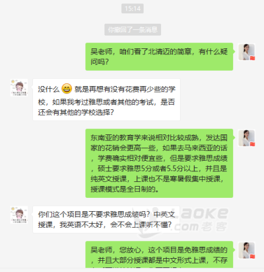
Task: Click the text 我英语不太好 in the white bubble
Action: (x=81, y=225)
